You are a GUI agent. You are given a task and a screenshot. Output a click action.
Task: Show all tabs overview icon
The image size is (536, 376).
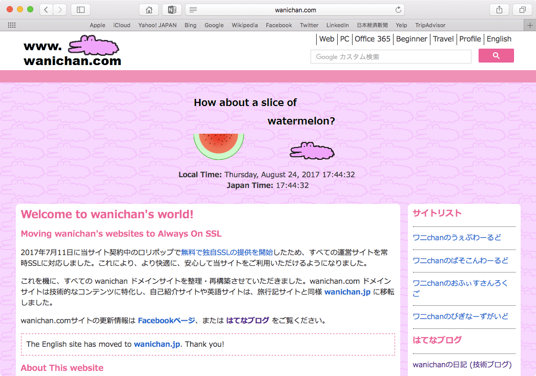(522, 10)
